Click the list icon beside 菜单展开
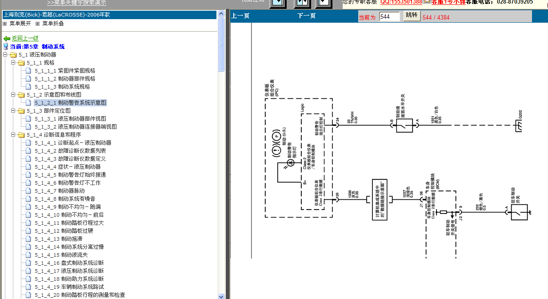This screenshot has height=299, width=548. pyautogui.click(x=5, y=23)
